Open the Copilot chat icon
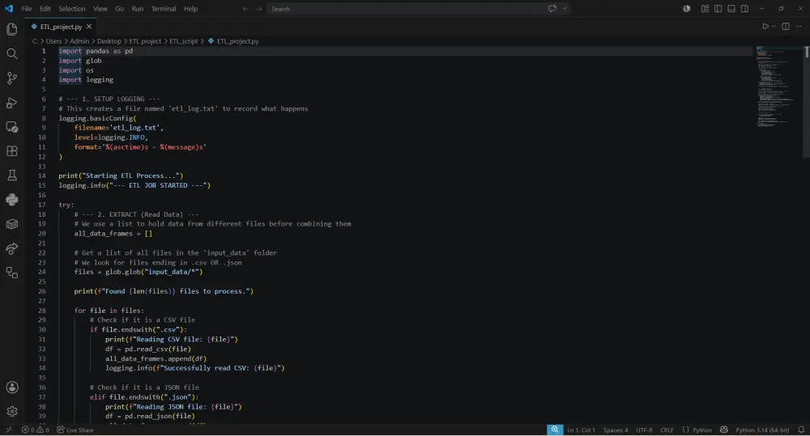 [552, 8]
